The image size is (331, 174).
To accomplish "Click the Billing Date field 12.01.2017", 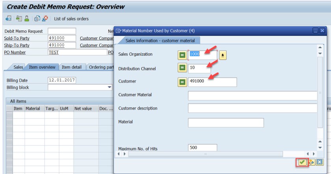I will coord(61,80).
